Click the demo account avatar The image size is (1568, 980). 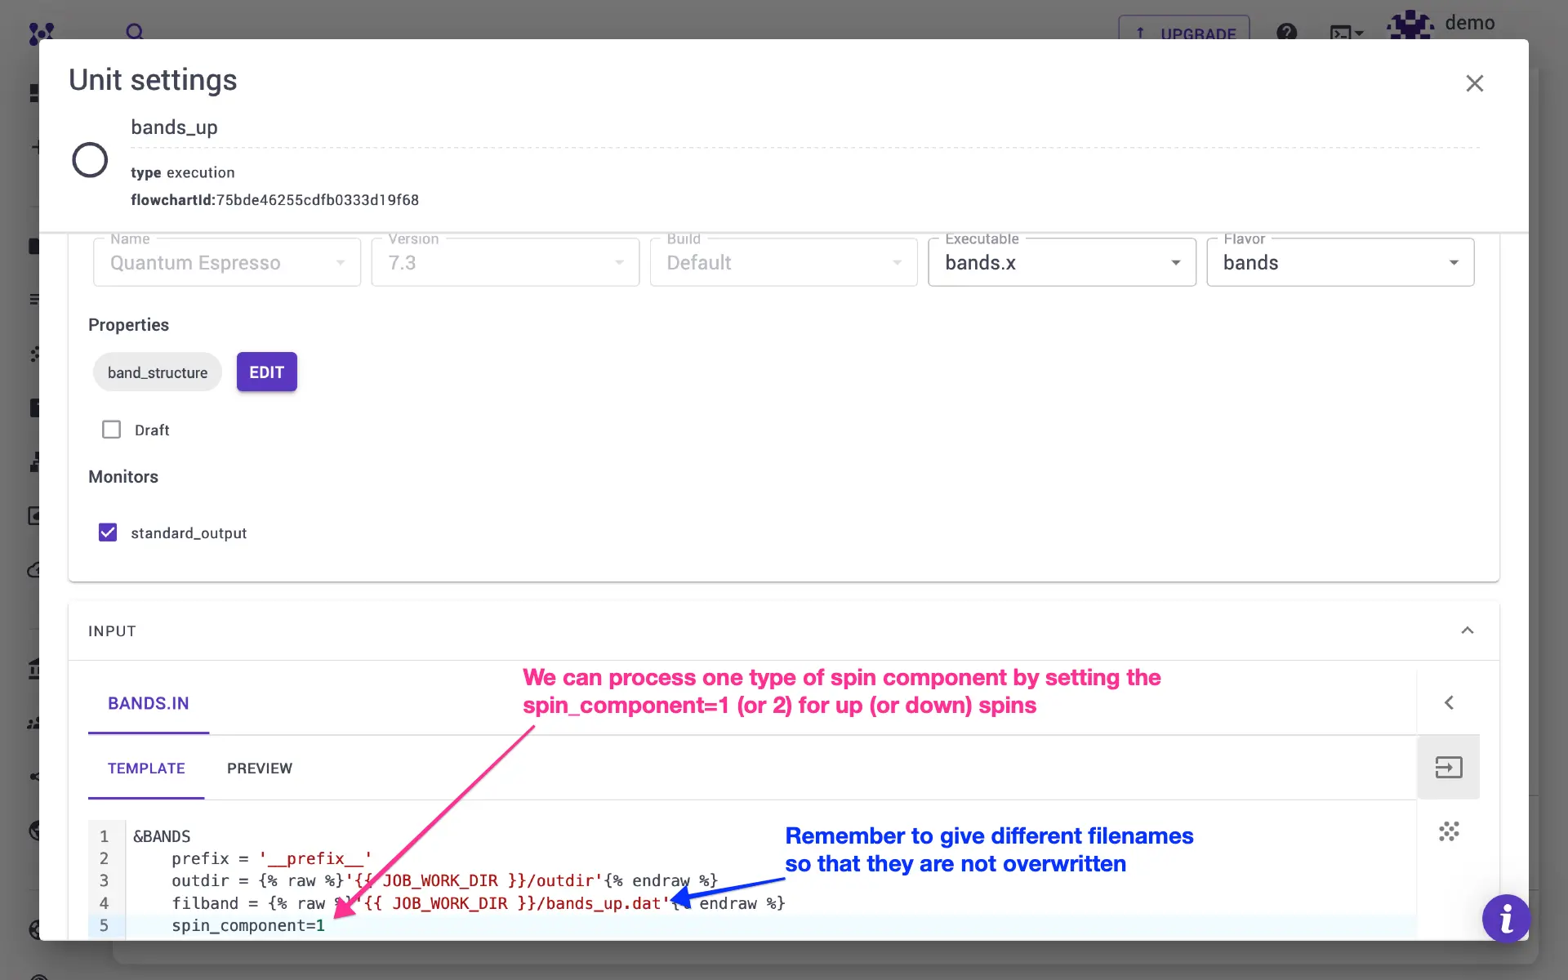[1410, 24]
